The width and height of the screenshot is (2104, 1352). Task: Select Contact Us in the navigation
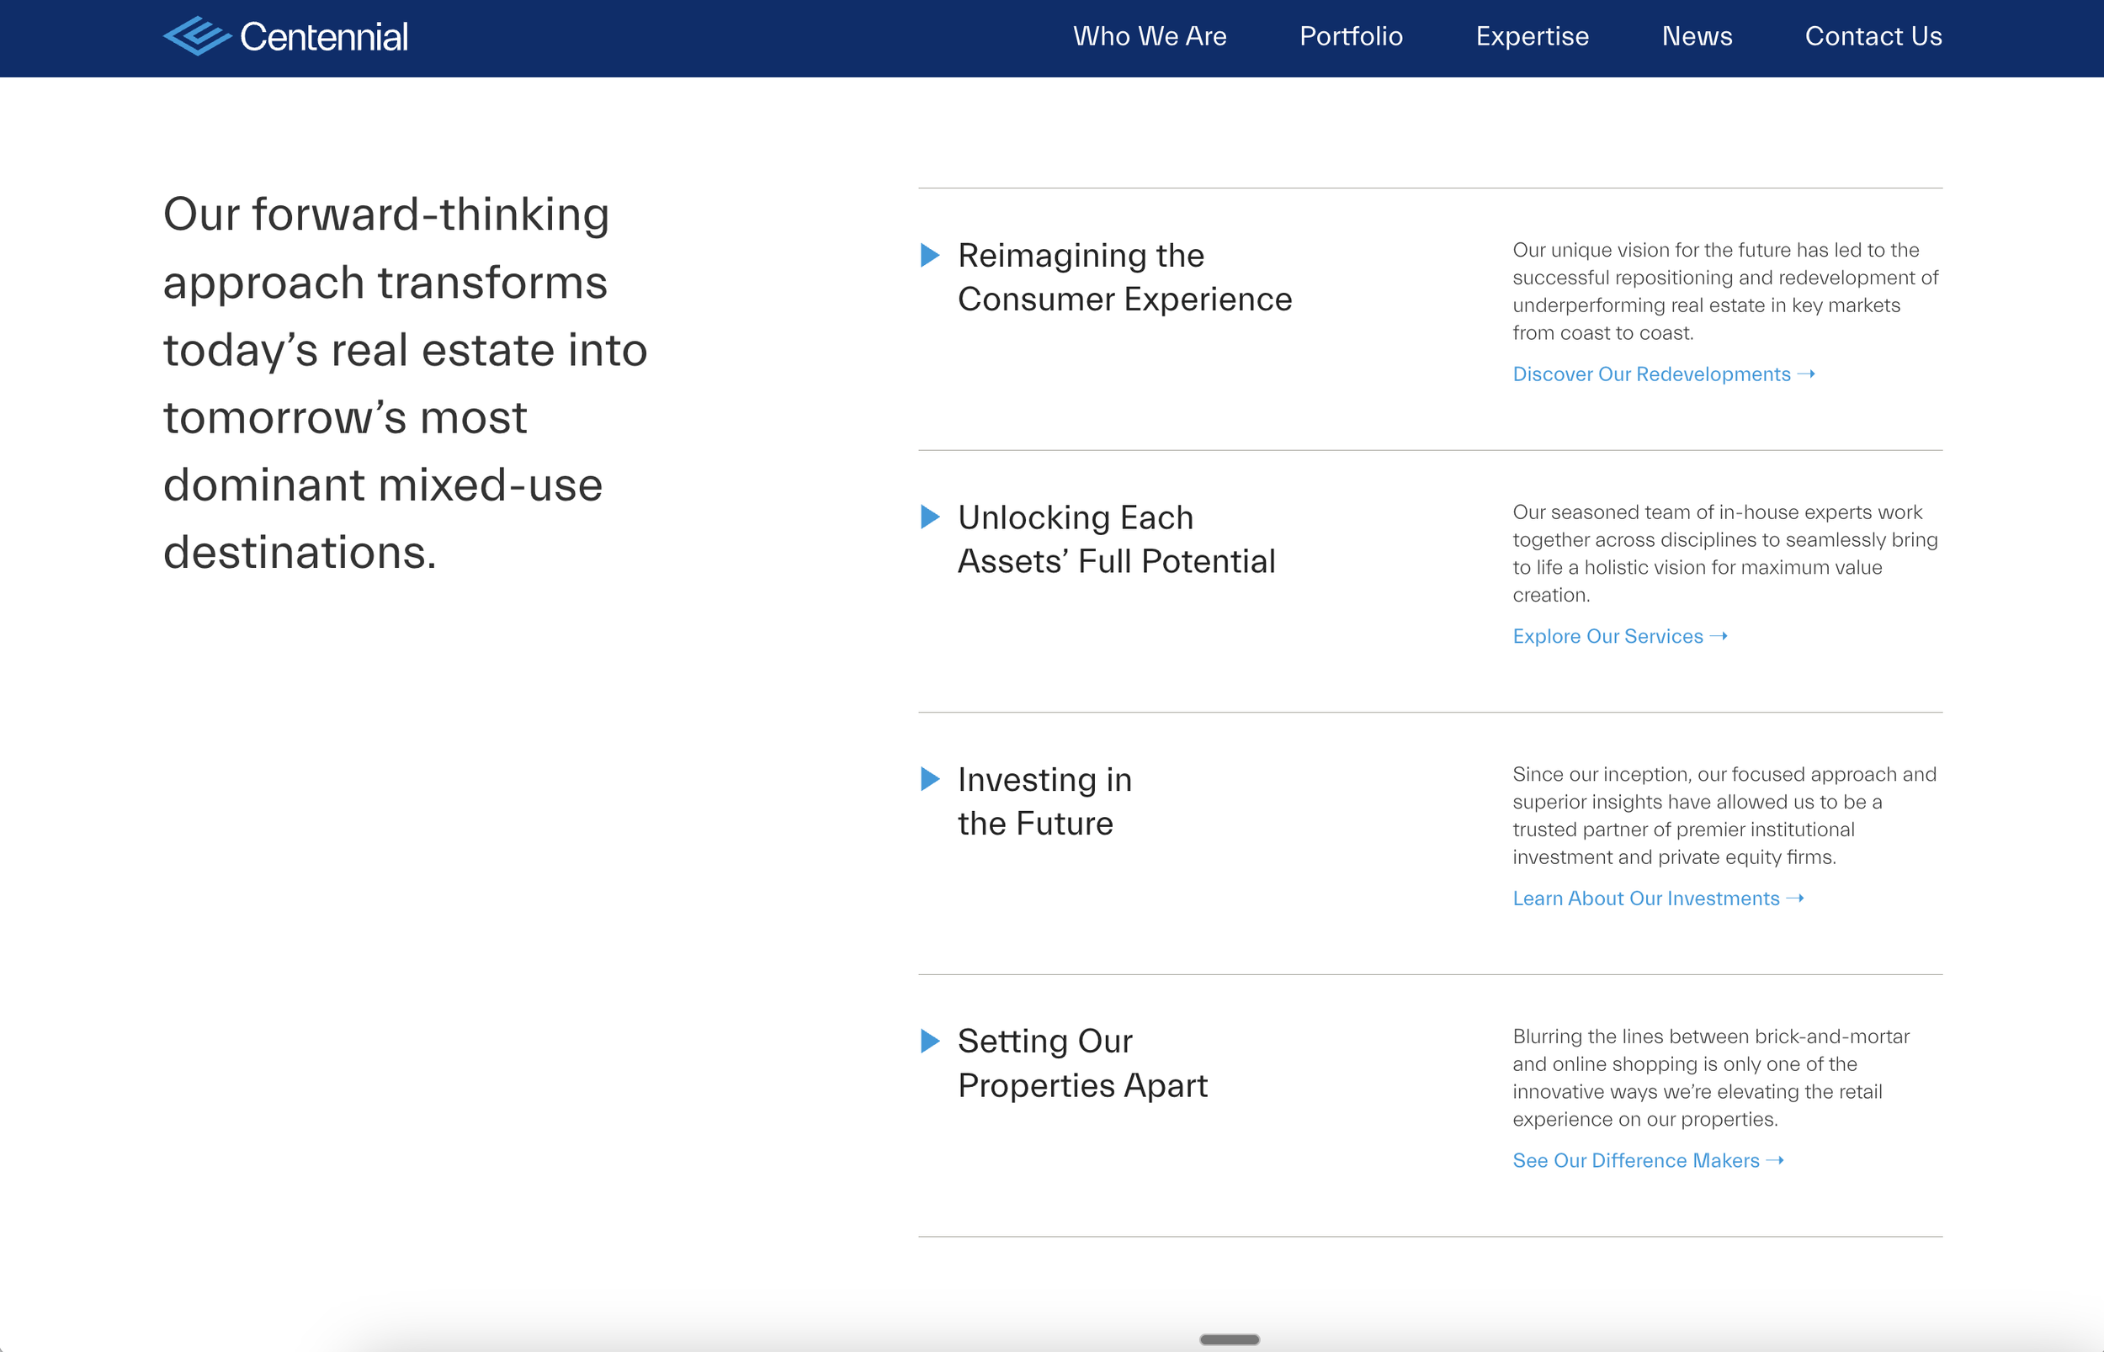(x=1873, y=36)
